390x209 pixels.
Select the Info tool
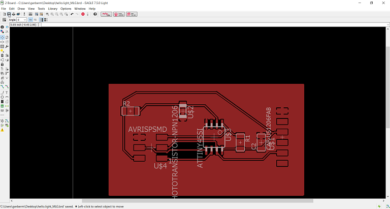pos(2,27)
